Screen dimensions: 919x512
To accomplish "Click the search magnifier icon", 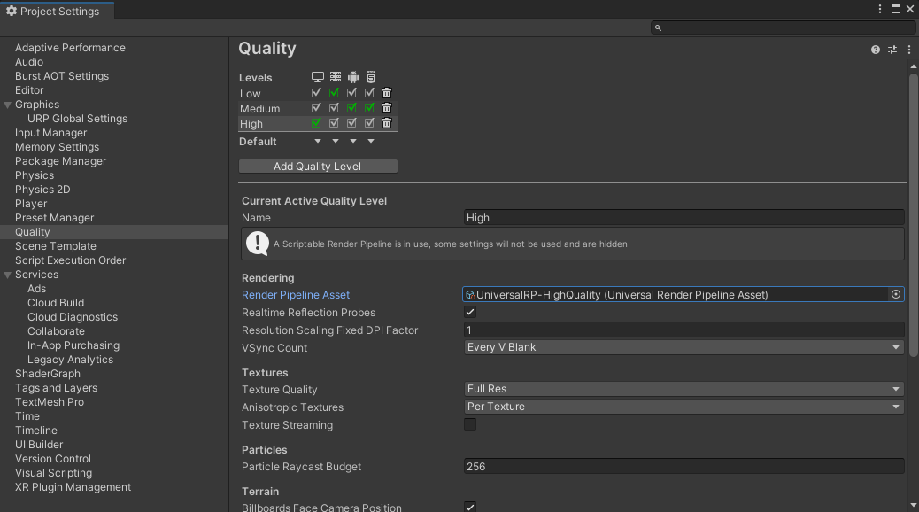I will [658, 27].
